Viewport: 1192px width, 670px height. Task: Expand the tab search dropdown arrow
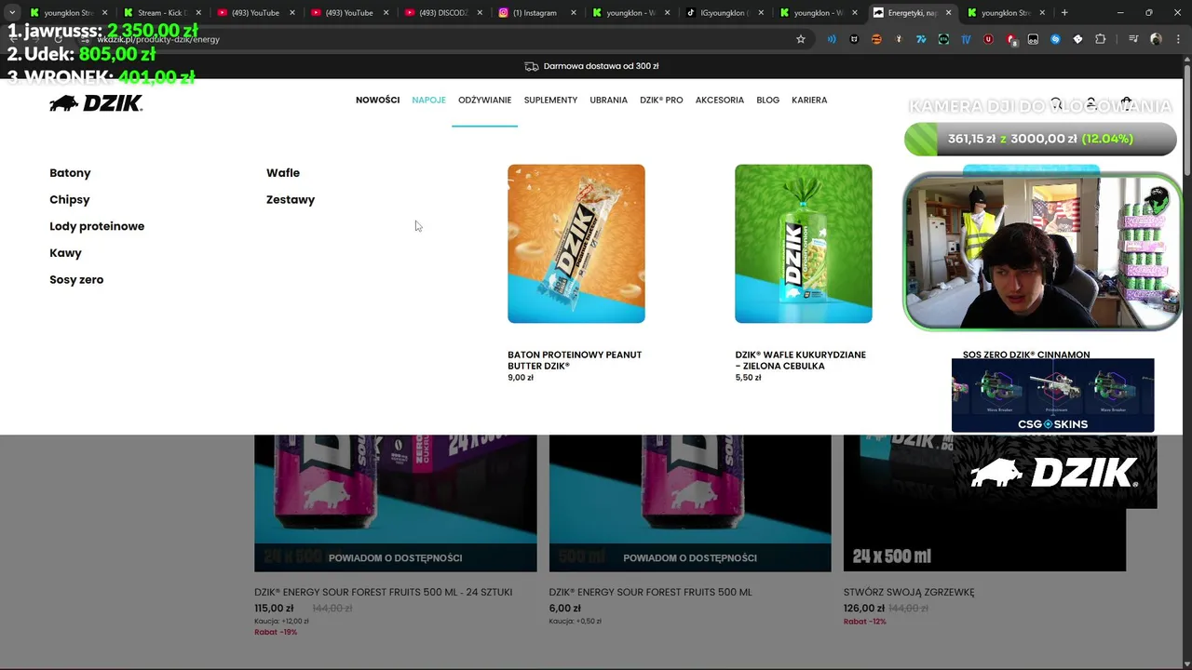point(12,13)
